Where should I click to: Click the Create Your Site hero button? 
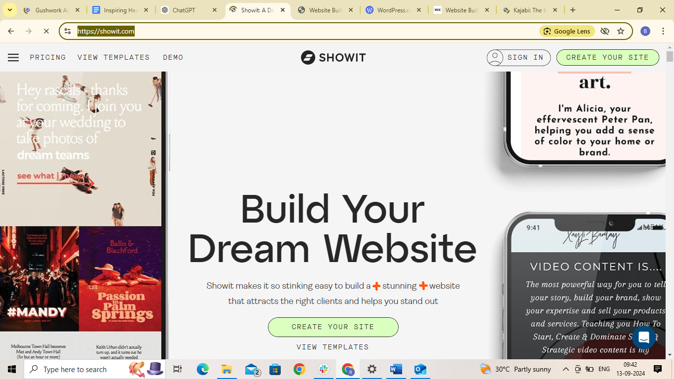333,327
